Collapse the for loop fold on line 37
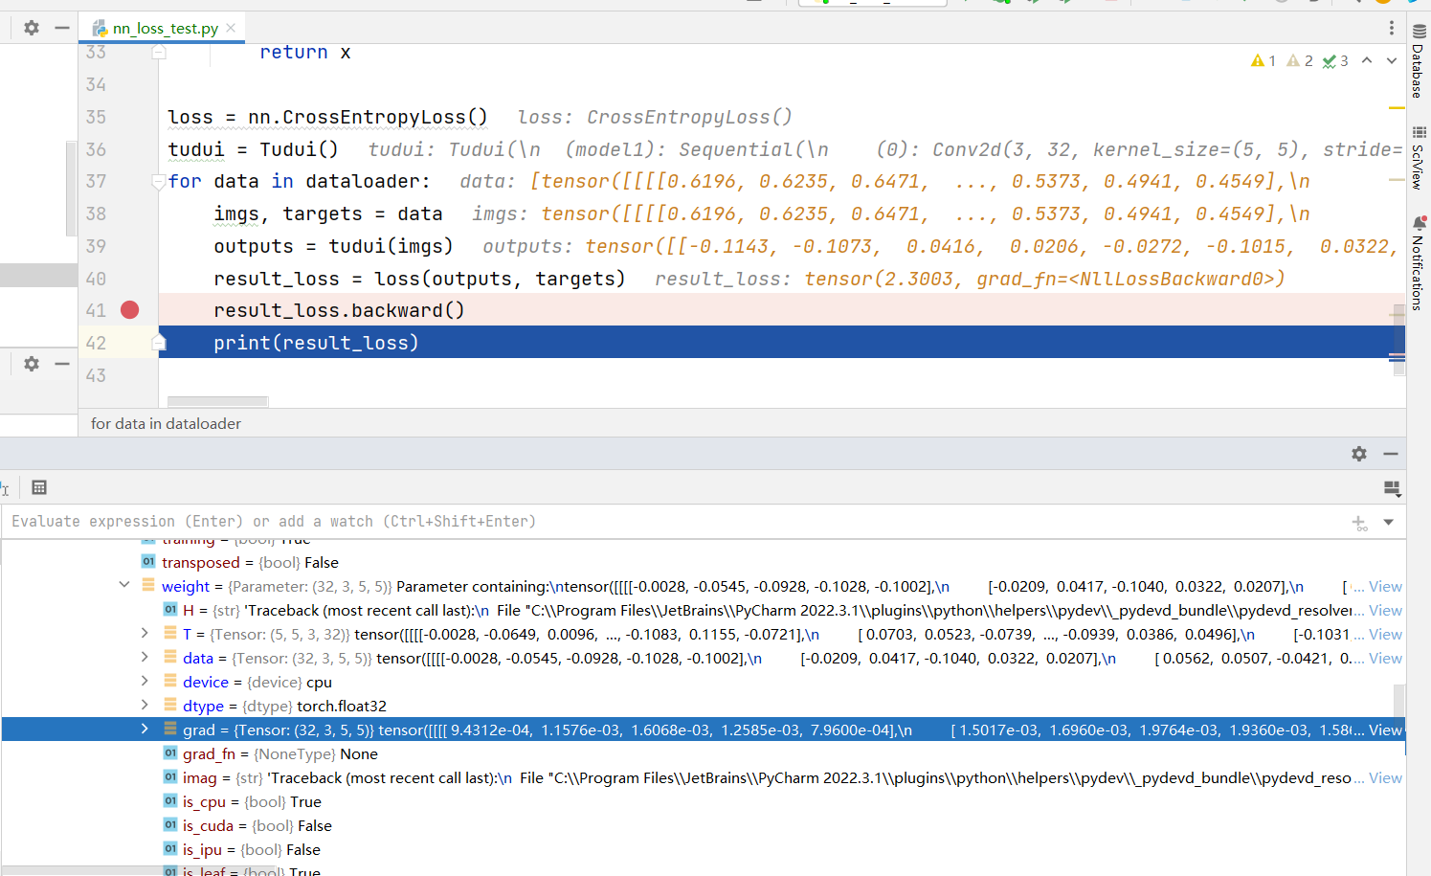This screenshot has height=876, width=1431. tap(159, 181)
